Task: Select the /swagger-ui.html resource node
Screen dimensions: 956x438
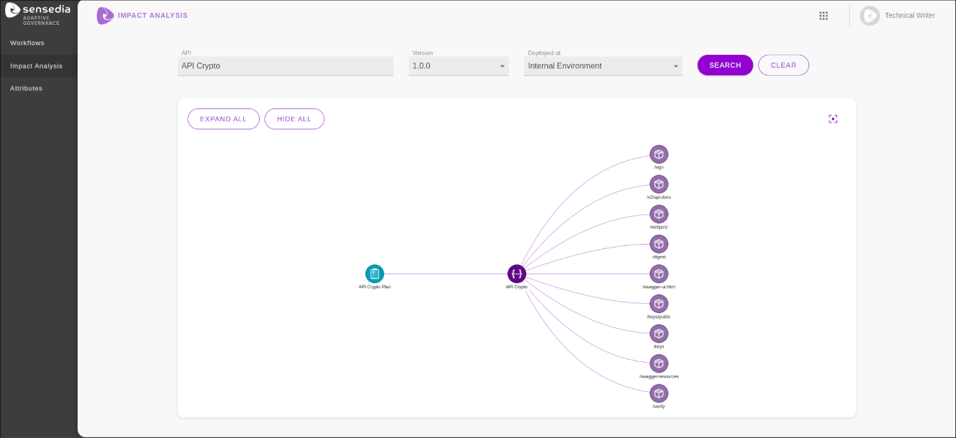Action: (x=659, y=274)
